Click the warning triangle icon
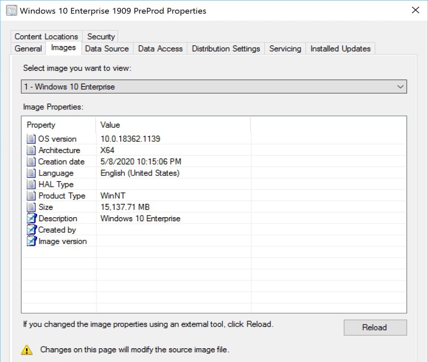The width and height of the screenshot is (428, 362). pos(27,349)
